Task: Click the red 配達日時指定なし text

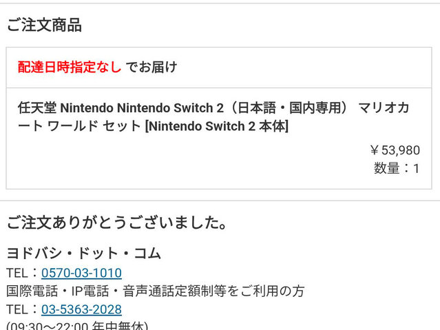Action: [70, 68]
